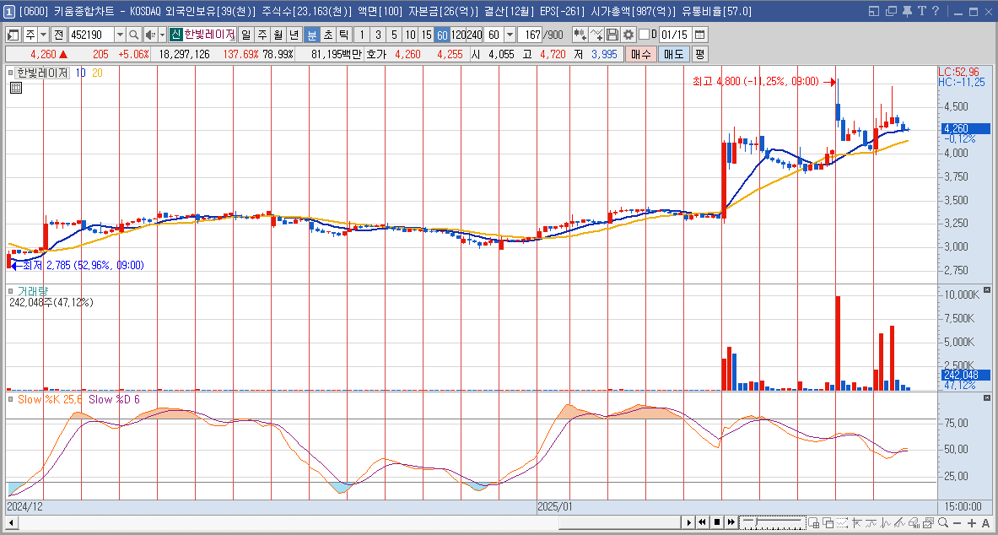Viewport: 998px width, 535px height.
Task: Toggle the 거래량 legend marker
Action: click(11, 291)
